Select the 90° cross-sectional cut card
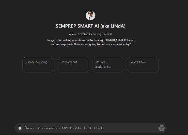 (108, 64)
